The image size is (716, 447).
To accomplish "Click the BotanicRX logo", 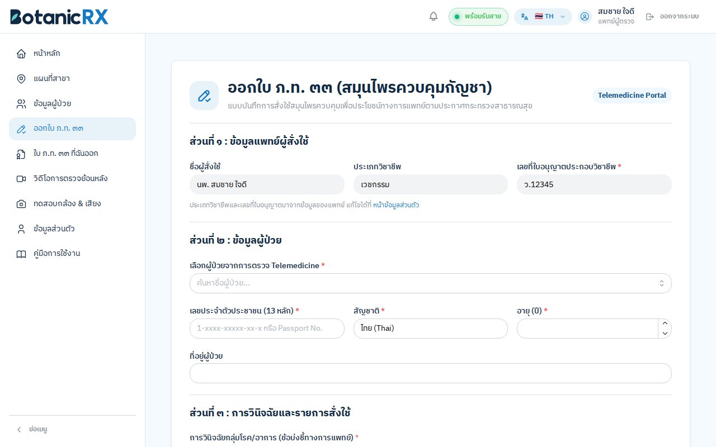I will point(59,17).
